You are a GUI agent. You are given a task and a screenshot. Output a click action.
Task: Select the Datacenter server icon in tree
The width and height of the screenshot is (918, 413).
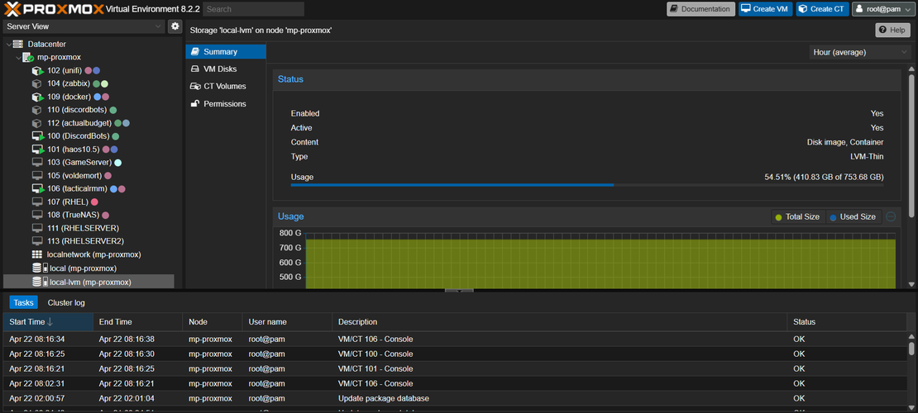click(x=18, y=44)
